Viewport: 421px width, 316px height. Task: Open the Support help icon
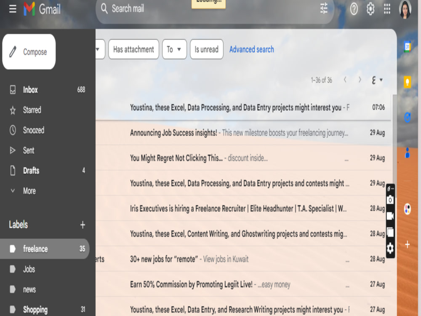[x=354, y=9]
